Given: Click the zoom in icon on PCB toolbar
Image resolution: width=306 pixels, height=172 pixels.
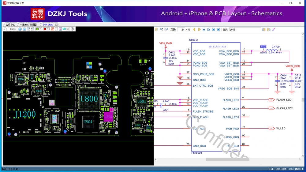Looking at the screenshot, I should [x=20, y=29].
